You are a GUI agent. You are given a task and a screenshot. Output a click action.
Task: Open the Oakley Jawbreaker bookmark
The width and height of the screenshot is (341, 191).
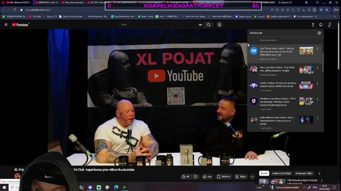tap(279, 16)
